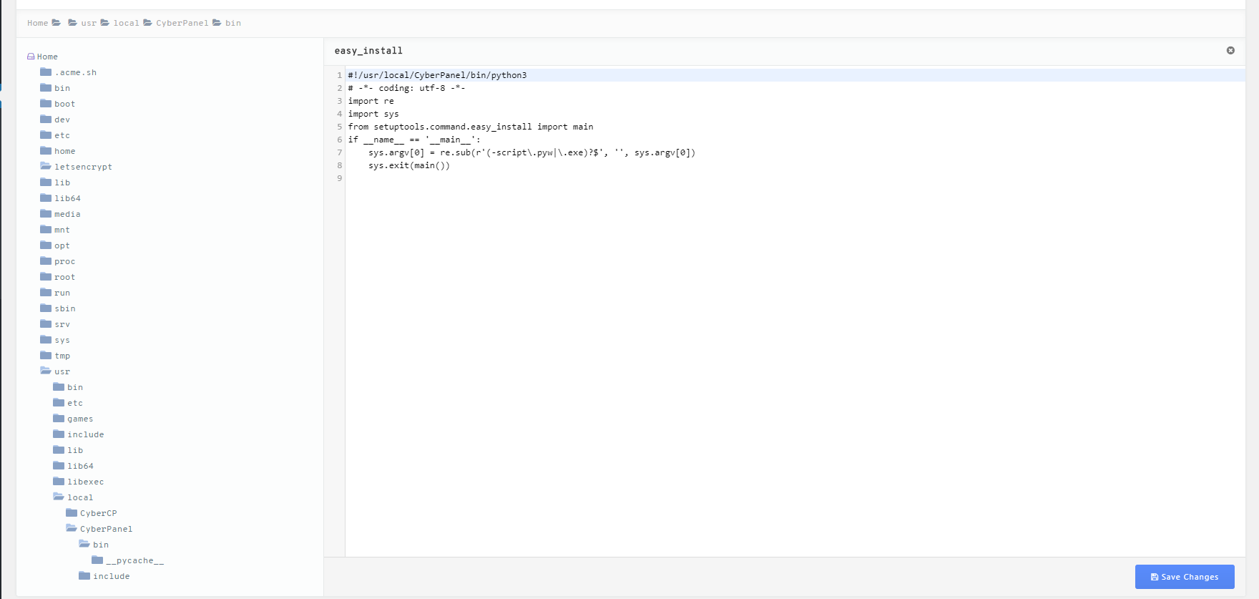Click the sys folder icon

pyautogui.click(x=46, y=339)
